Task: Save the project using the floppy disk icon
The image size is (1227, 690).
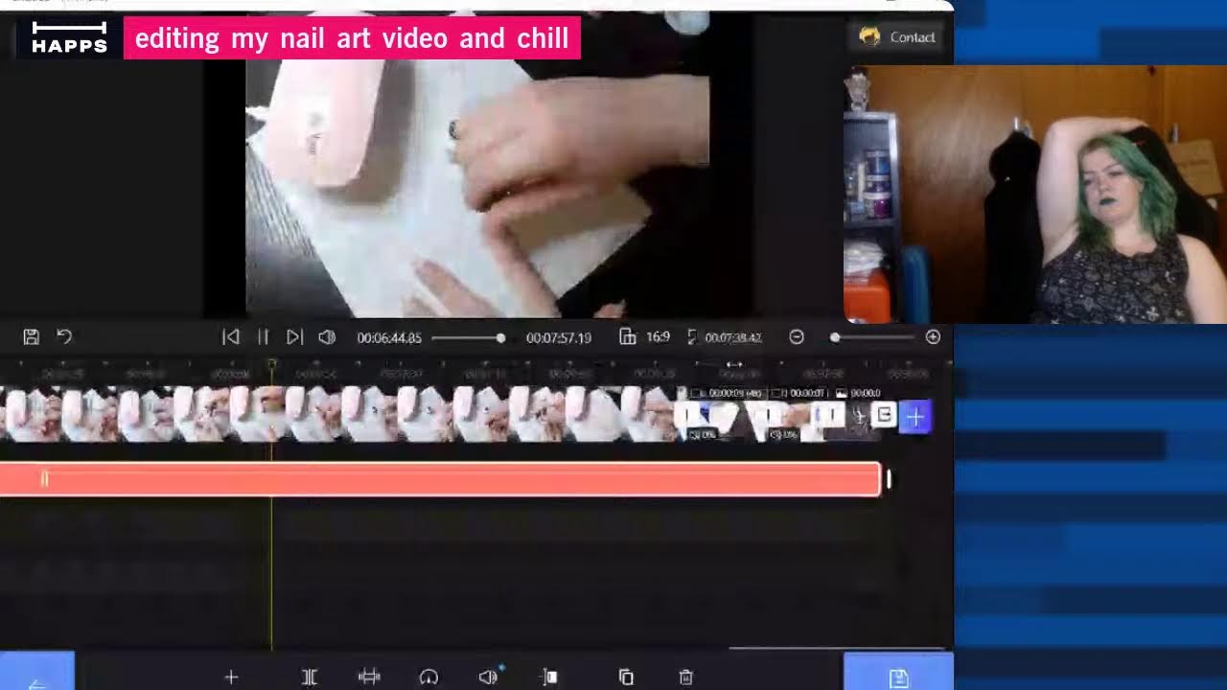Action: pyautogui.click(x=32, y=337)
